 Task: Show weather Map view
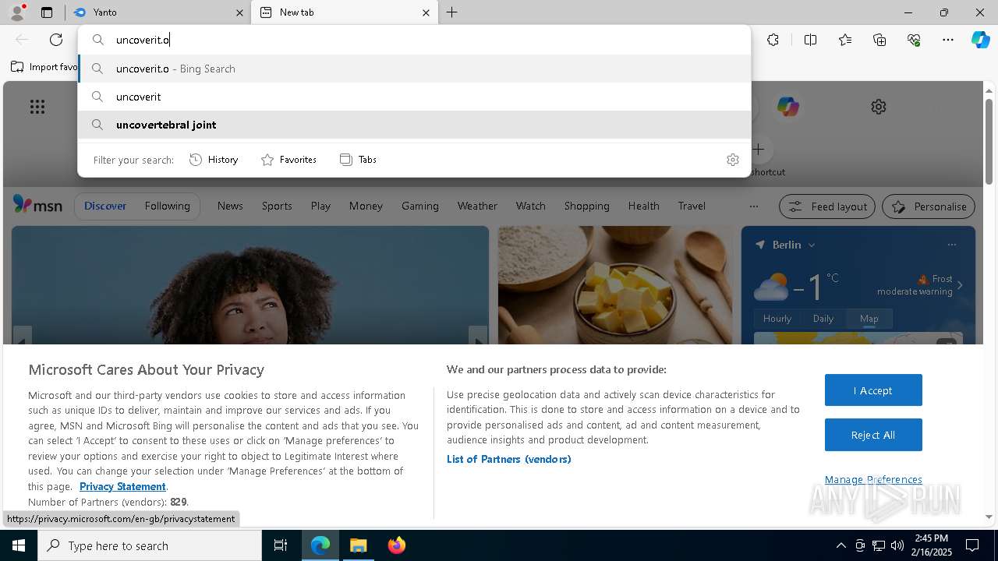pyautogui.click(x=869, y=319)
